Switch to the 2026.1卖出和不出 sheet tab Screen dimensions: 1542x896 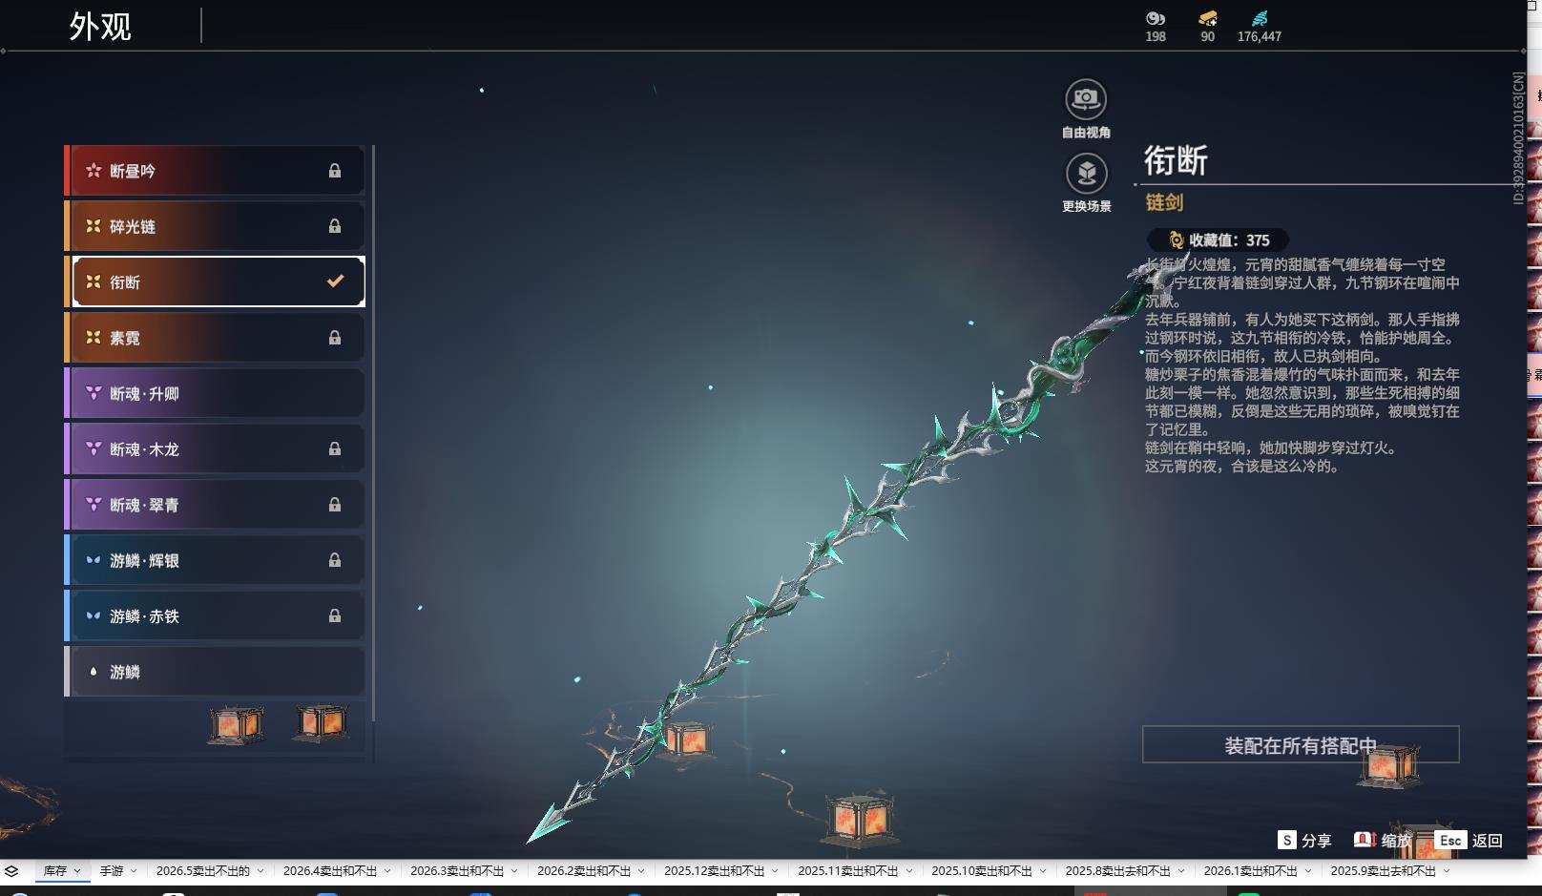pos(1250,871)
